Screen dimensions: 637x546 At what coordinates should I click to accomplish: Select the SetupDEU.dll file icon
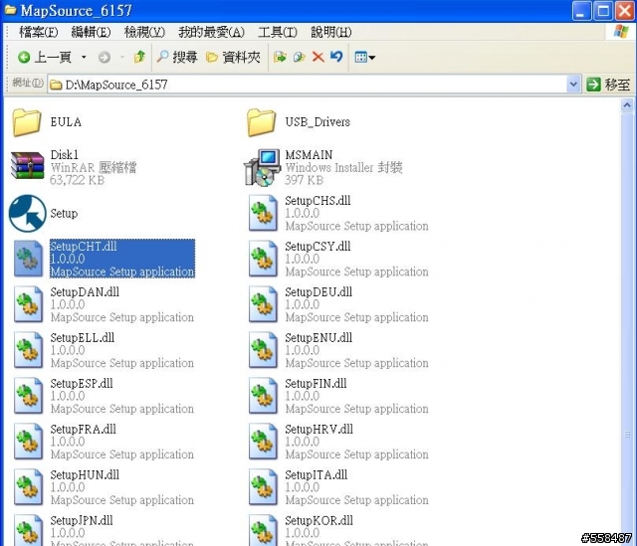[x=263, y=304]
